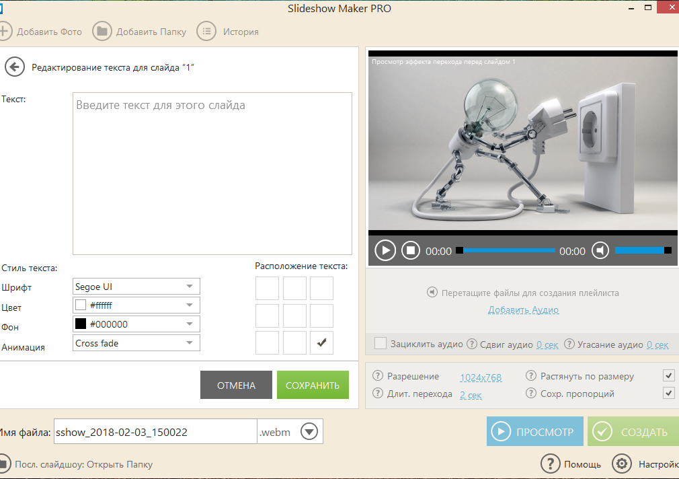The image size is (679, 479).
Task: Select center text position
Action: pyautogui.click(x=294, y=316)
